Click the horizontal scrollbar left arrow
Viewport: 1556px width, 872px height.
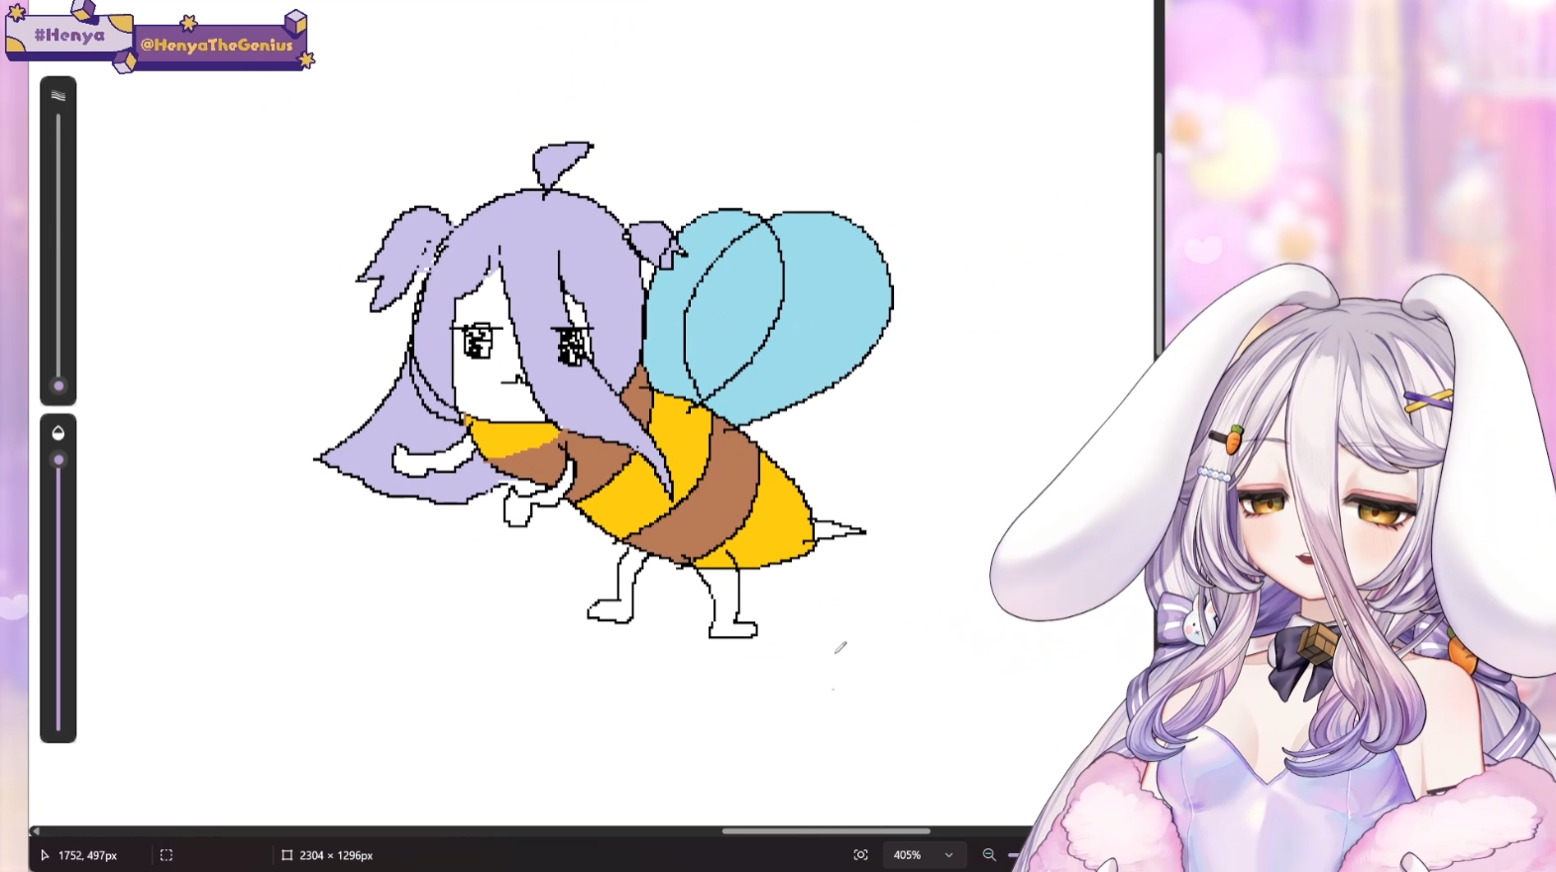tap(36, 831)
